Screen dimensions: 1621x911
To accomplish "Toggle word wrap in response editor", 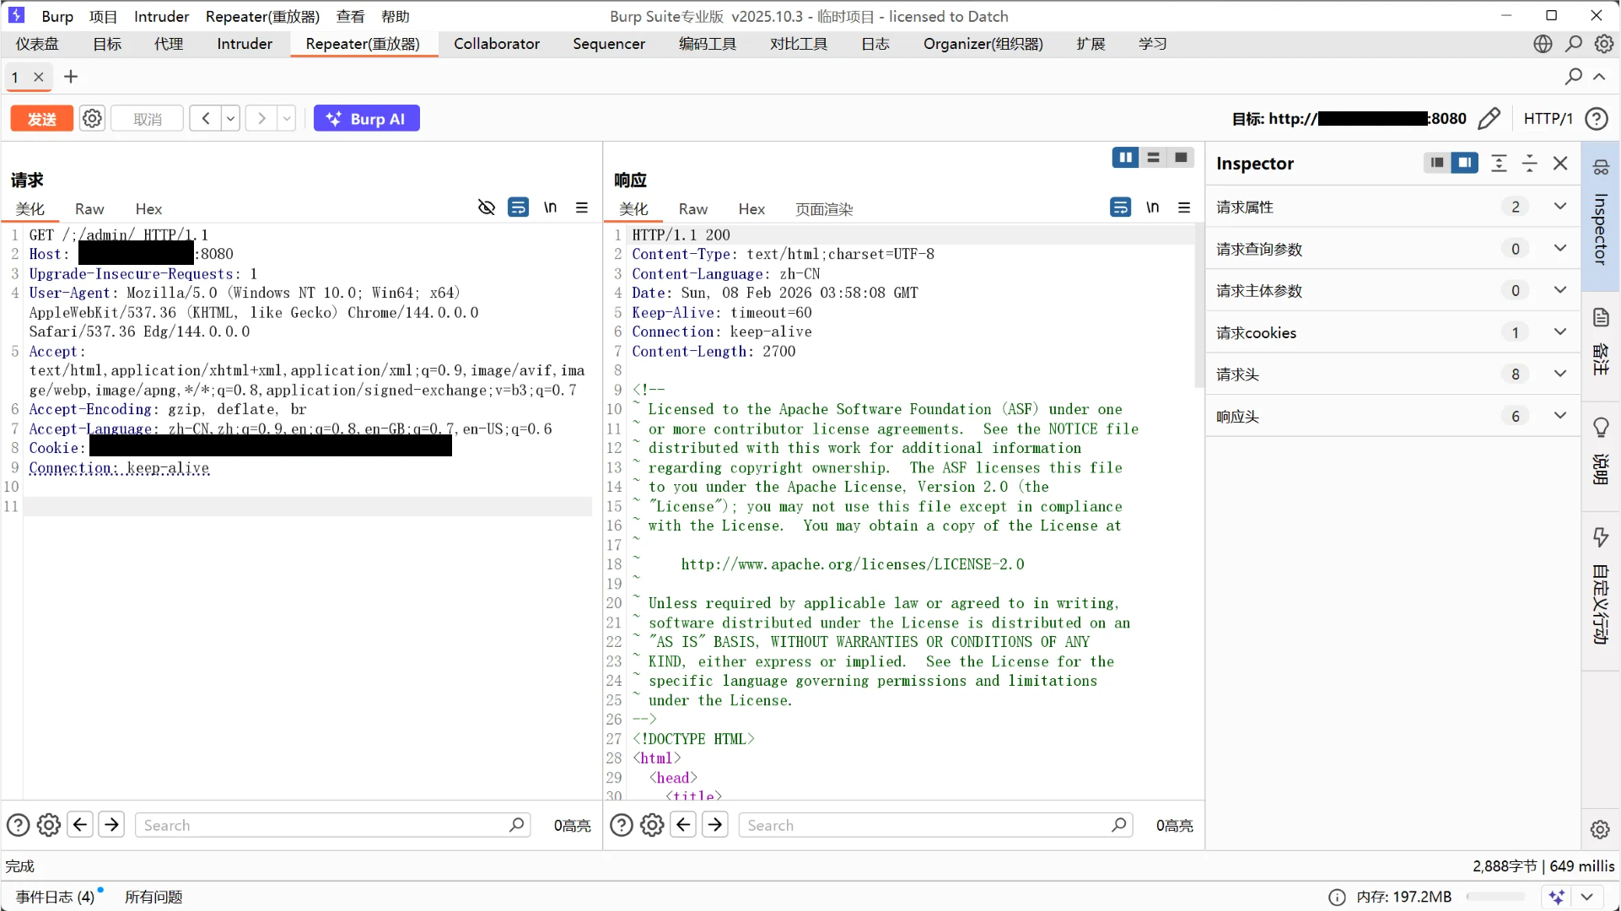I will [1121, 208].
